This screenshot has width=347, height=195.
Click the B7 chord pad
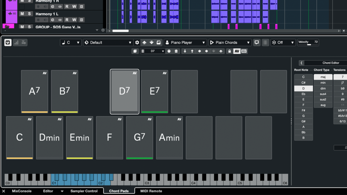(65, 92)
